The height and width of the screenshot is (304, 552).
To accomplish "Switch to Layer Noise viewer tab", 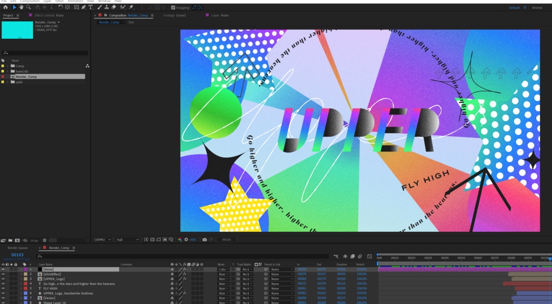I will [220, 16].
